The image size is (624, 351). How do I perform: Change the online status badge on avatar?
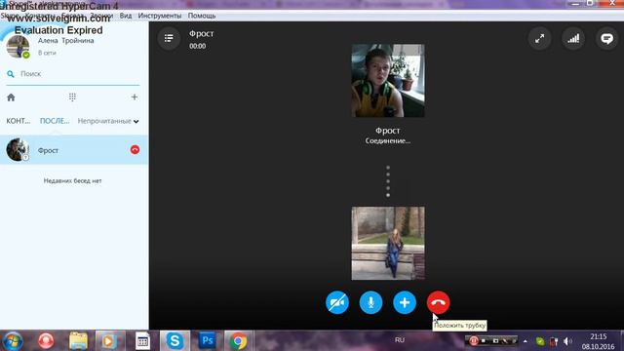26,55
